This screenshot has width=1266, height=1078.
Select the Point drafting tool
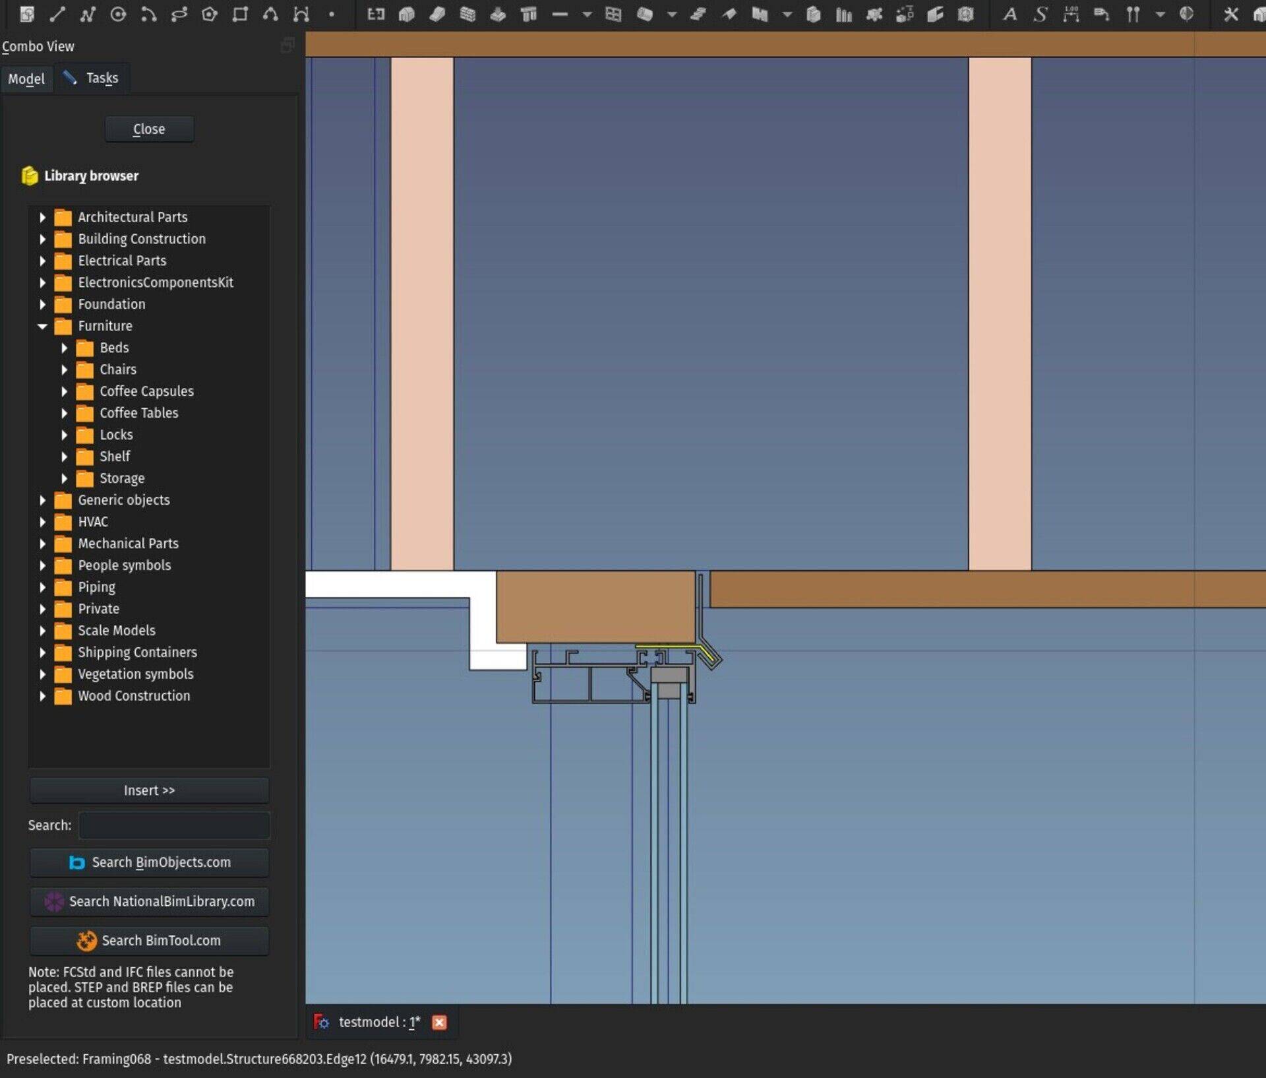point(331,15)
